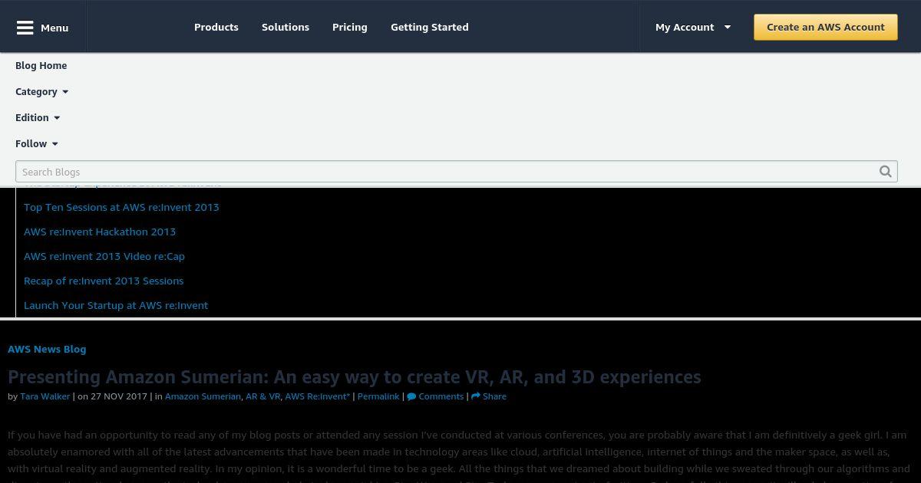
Task: Expand the My Account dropdown
Action: pyautogui.click(x=693, y=27)
